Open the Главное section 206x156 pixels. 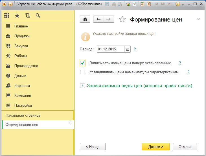click(x=38, y=26)
